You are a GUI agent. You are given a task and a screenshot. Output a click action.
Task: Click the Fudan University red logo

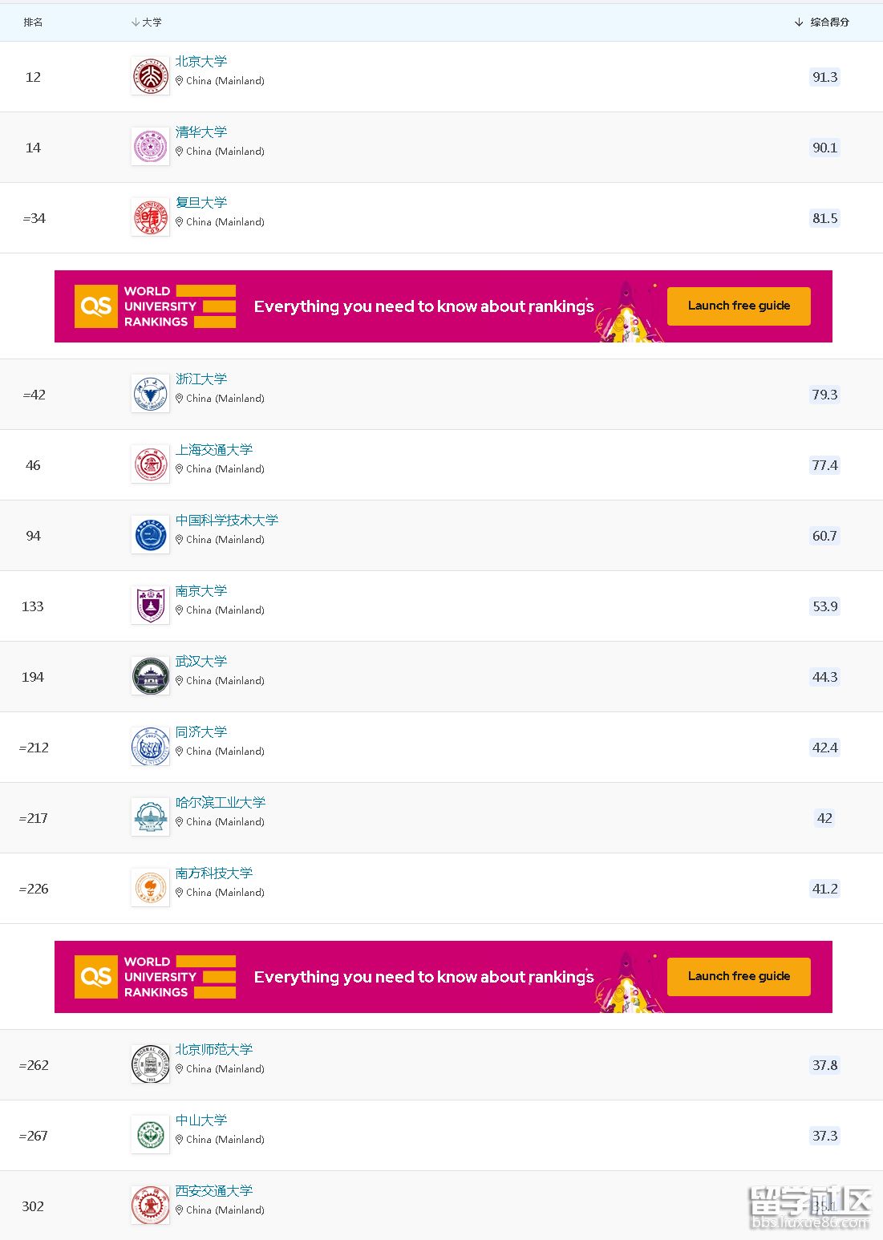[x=150, y=217]
